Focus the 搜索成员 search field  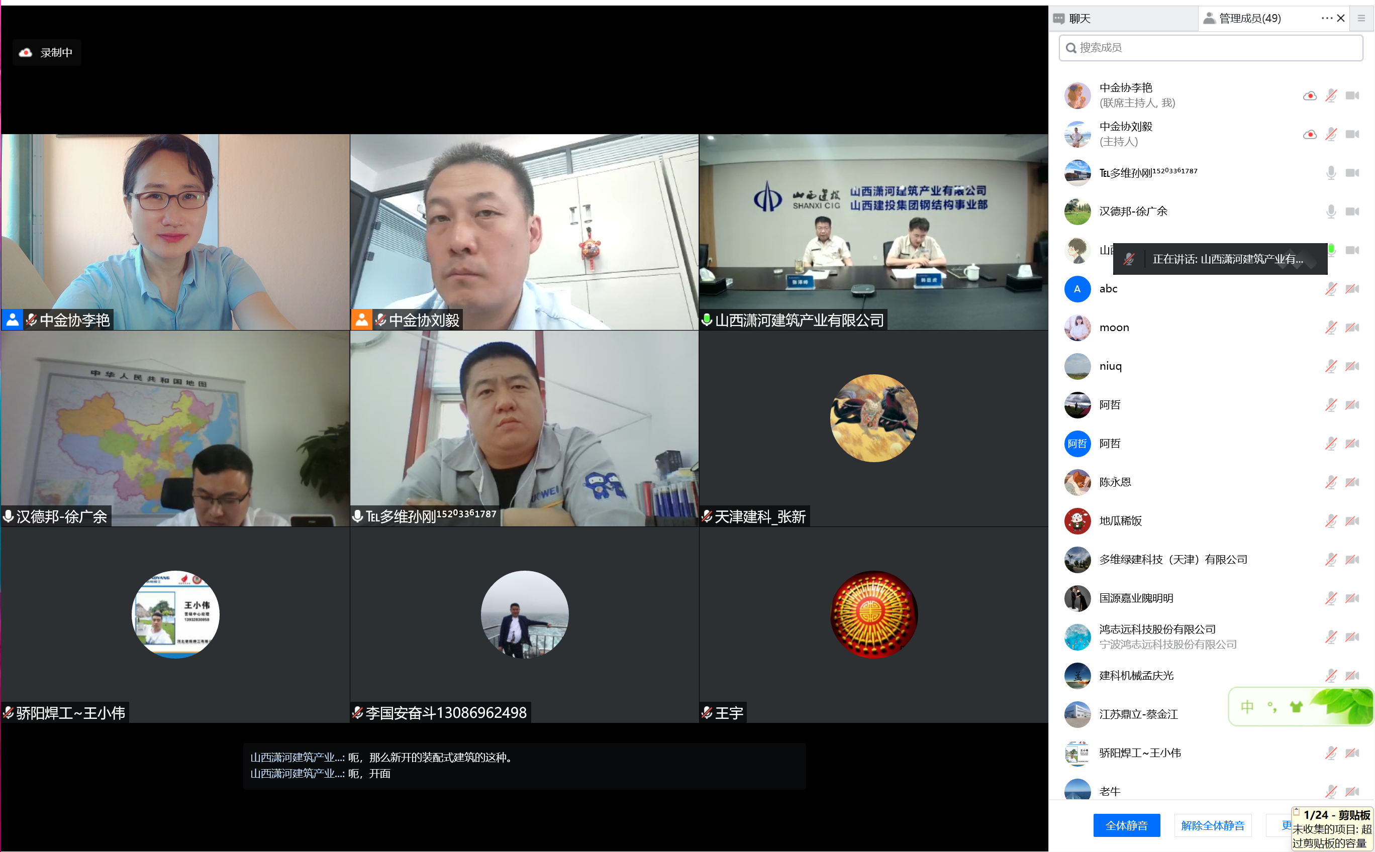tap(1210, 48)
